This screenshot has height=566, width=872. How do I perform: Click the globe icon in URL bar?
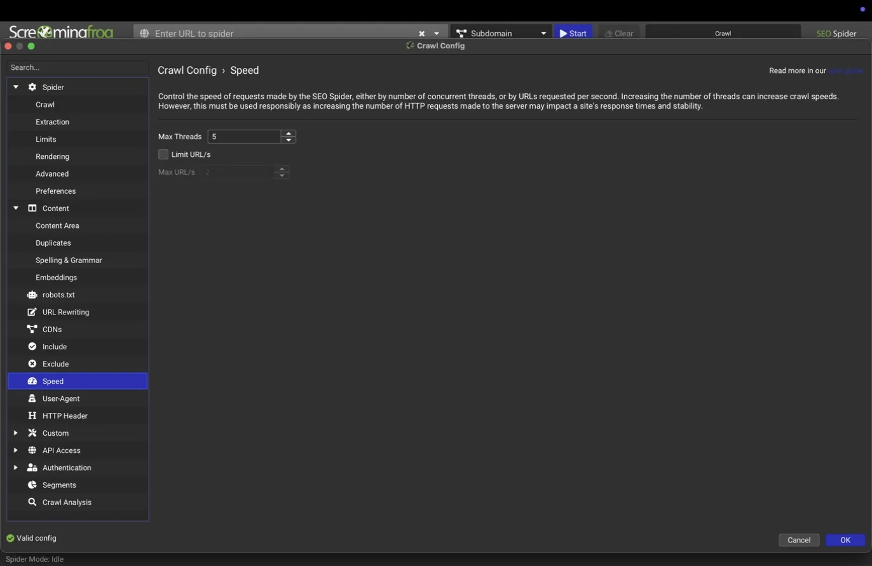coord(144,33)
